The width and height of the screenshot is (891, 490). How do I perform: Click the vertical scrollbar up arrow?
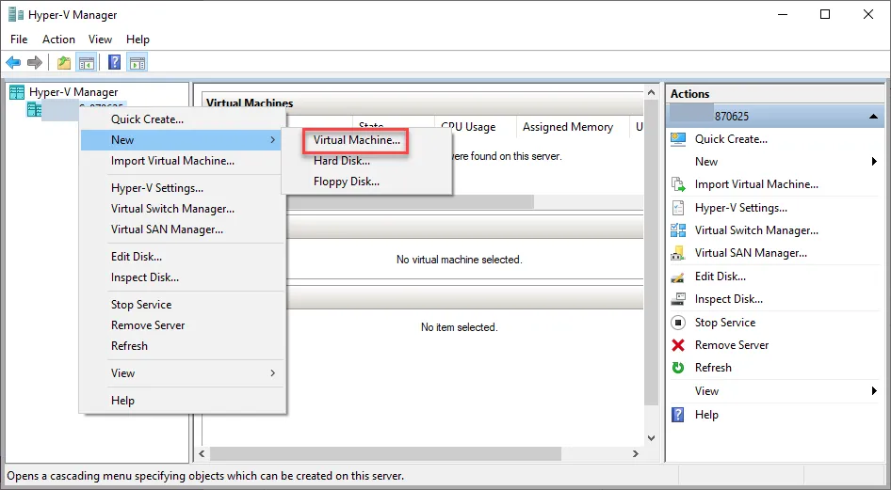pos(651,92)
